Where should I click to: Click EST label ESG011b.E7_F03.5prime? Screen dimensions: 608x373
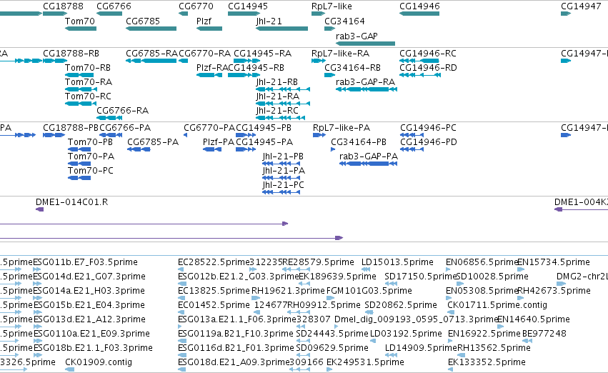pos(86,262)
